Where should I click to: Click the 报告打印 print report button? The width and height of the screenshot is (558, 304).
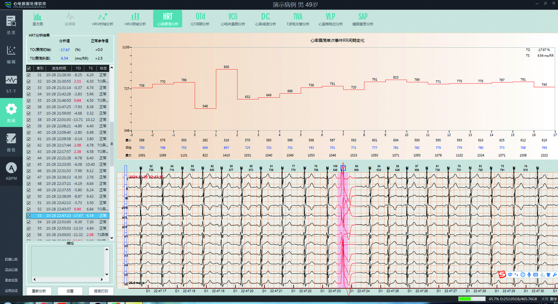coord(101,291)
